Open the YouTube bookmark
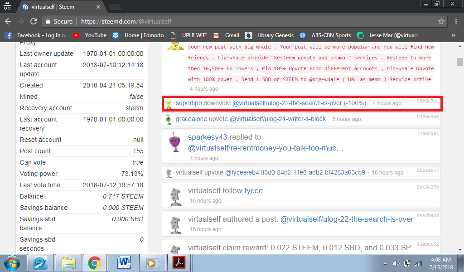Image resolution: width=464 pixels, height=272 pixels. coord(90,35)
